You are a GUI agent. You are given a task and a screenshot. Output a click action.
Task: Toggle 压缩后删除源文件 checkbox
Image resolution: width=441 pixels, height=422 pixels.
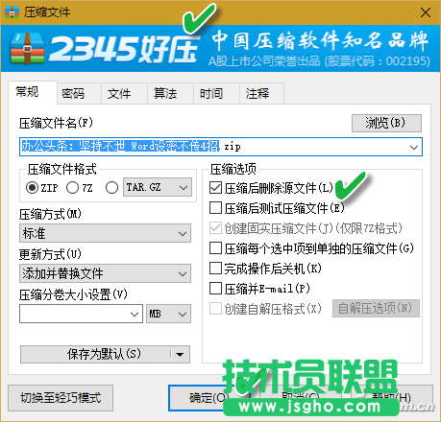[x=215, y=188]
